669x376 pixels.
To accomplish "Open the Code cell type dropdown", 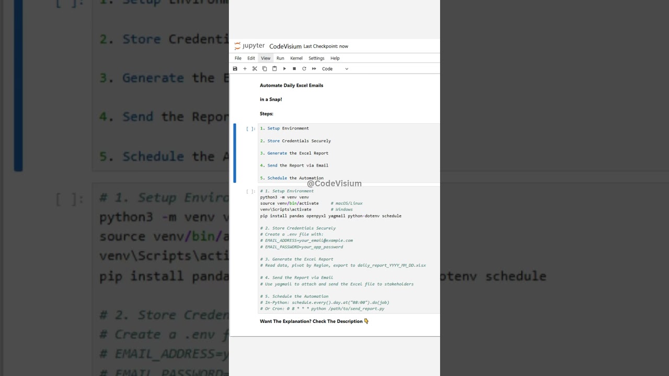I will [x=335, y=69].
